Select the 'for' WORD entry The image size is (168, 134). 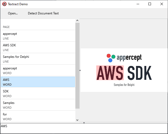(38, 116)
